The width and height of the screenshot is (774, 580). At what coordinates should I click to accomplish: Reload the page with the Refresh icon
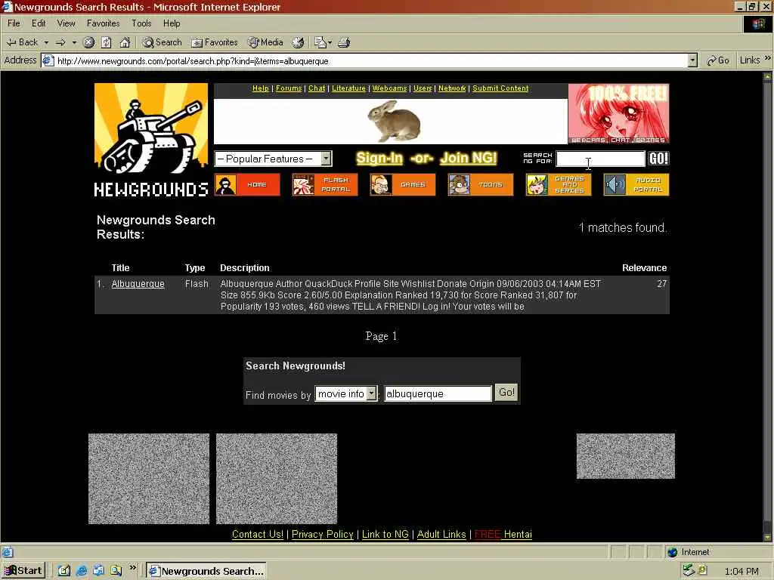click(x=107, y=42)
